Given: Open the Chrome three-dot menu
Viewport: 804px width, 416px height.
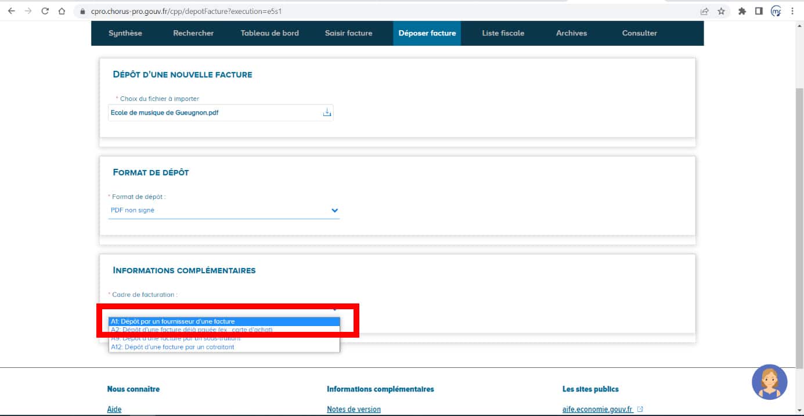Looking at the screenshot, I should 792,11.
